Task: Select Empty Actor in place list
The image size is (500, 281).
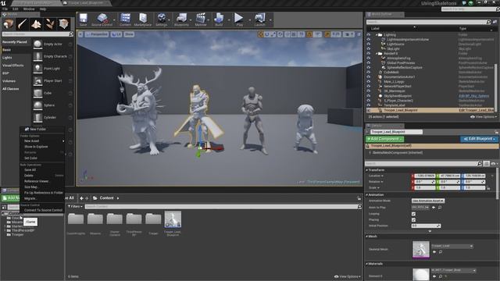Action: 52,44
